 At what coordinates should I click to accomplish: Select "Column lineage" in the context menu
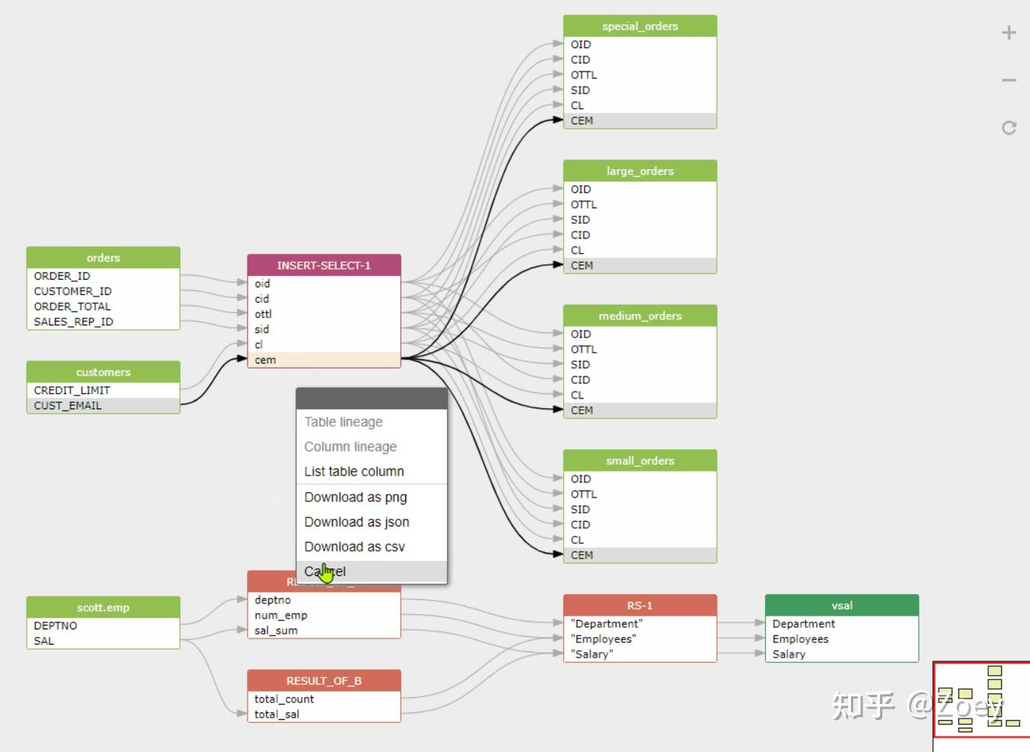[x=350, y=446]
